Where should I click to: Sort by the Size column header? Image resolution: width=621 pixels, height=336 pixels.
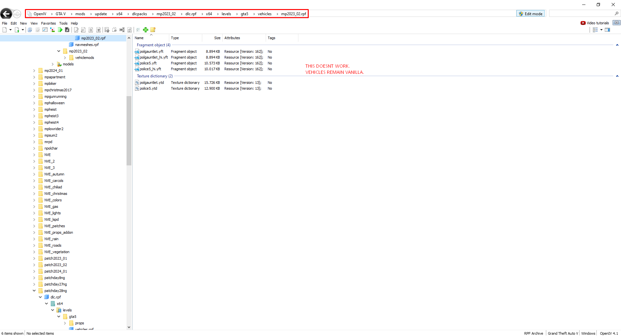coord(212,38)
